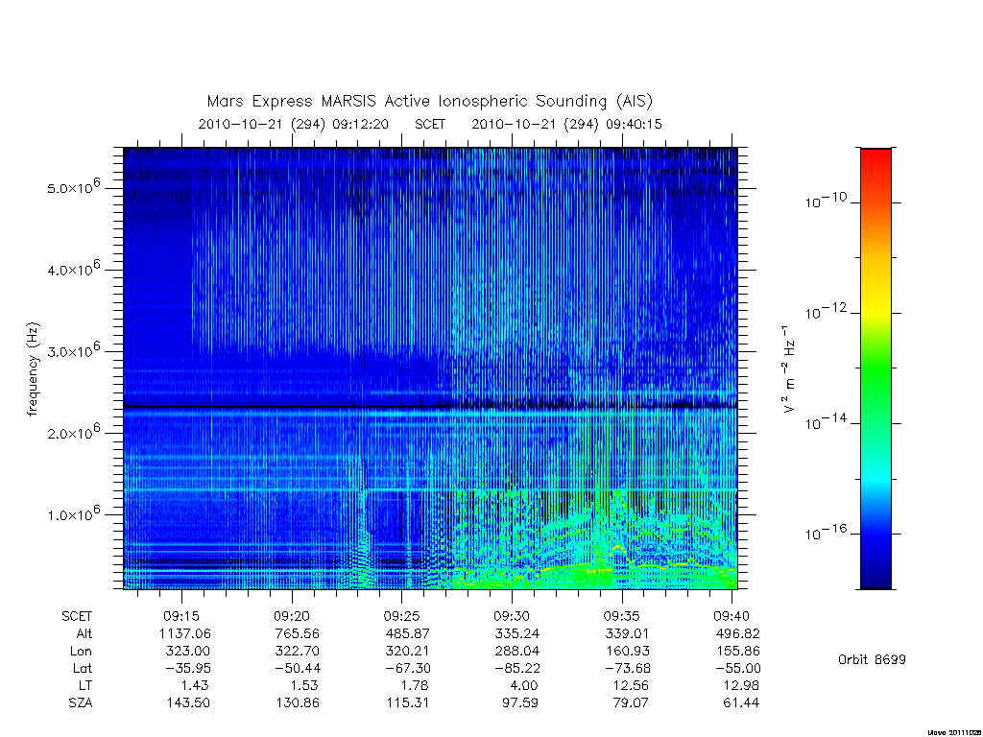The image size is (983, 737).
Task: Click the dark blue bottom of color bar
Action: pos(875,577)
